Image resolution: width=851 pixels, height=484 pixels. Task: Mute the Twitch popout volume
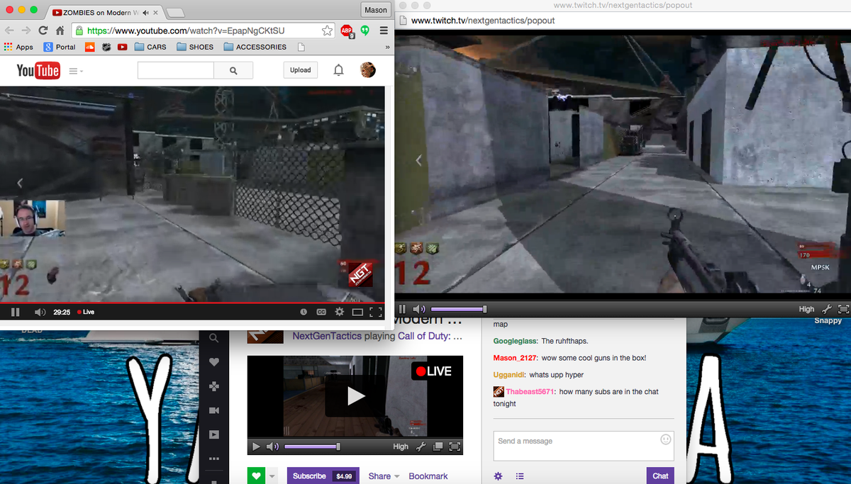[420, 309]
